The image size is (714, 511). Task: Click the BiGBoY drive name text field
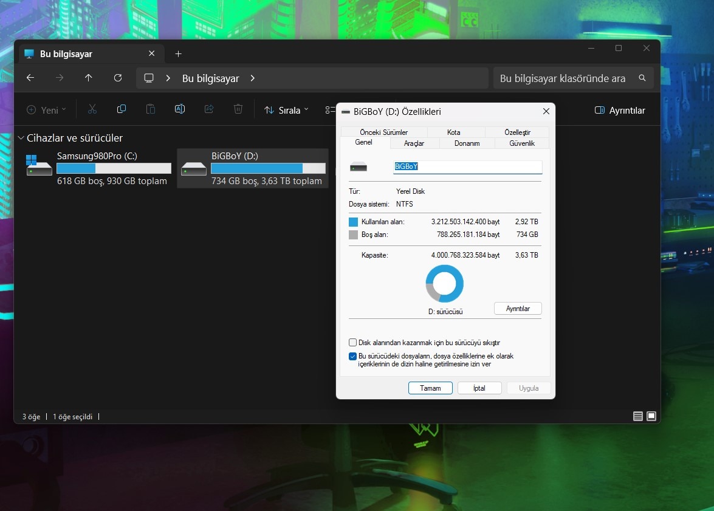click(467, 166)
